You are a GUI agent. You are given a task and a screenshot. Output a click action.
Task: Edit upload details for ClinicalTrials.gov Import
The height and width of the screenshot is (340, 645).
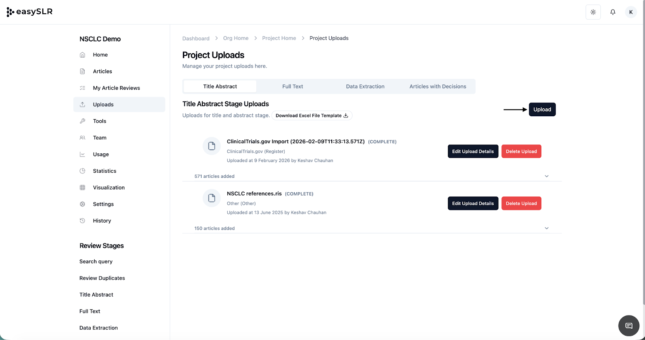[472, 152]
